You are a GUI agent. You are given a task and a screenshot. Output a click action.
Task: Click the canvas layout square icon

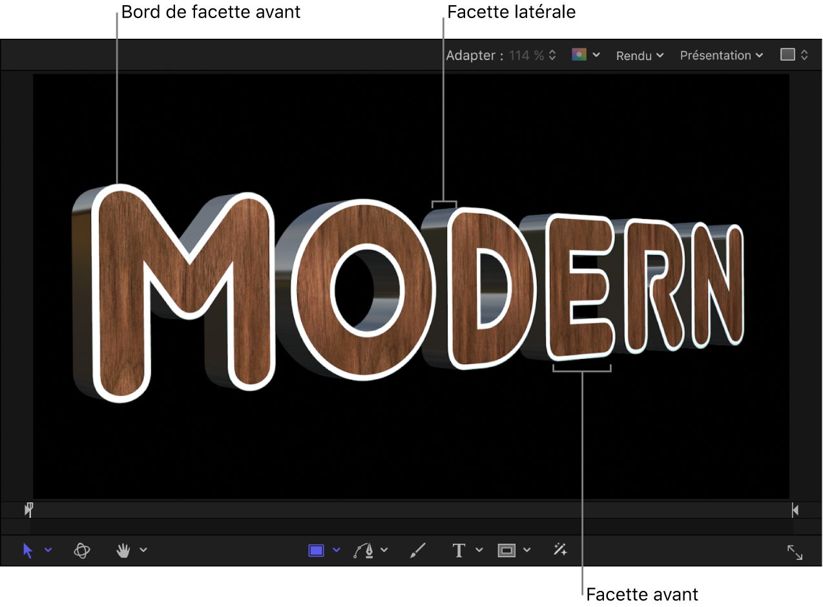pyautogui.click(x=787, y=55)
